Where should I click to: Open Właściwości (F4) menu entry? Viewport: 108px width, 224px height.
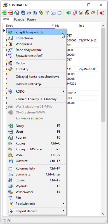37,192
